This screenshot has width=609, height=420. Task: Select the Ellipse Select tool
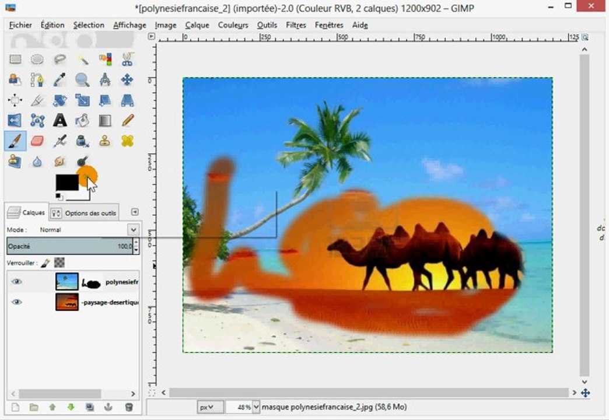click(37, 59)
